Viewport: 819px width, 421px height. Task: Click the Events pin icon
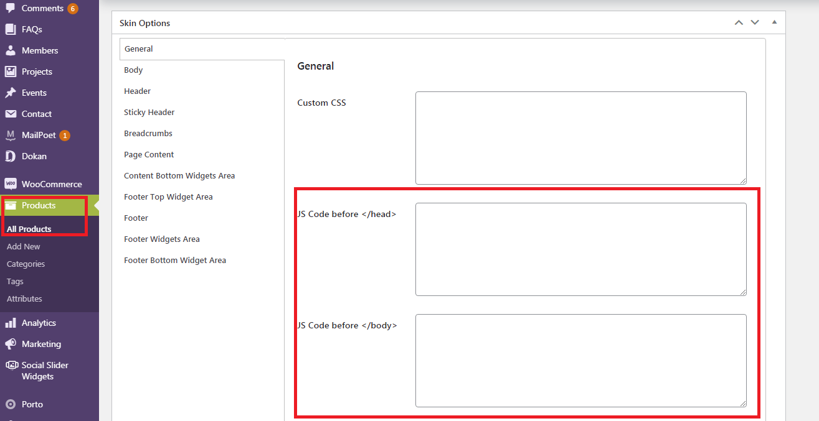coord(11,93)
